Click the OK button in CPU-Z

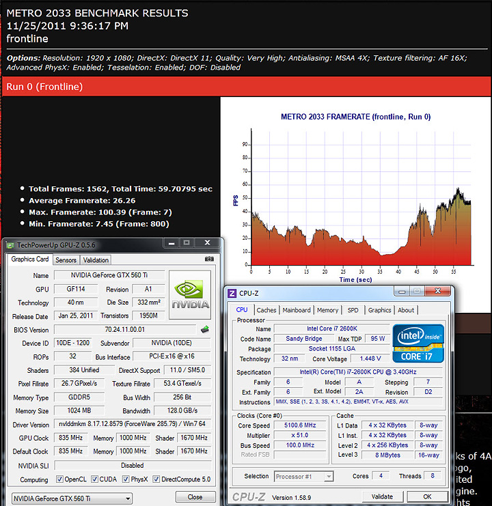pos(427,496)
